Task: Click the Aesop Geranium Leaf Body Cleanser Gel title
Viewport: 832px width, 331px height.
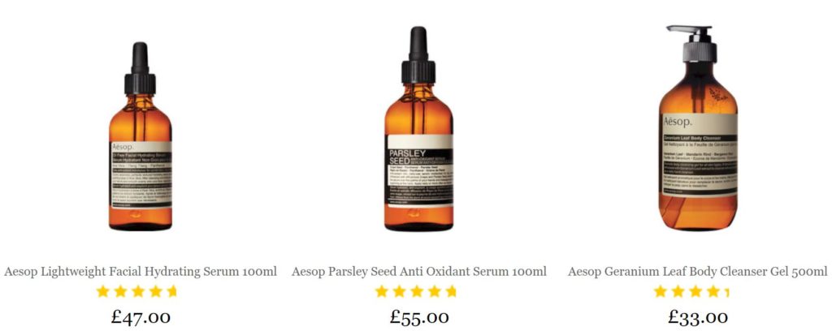Action: tap(697, 272)
